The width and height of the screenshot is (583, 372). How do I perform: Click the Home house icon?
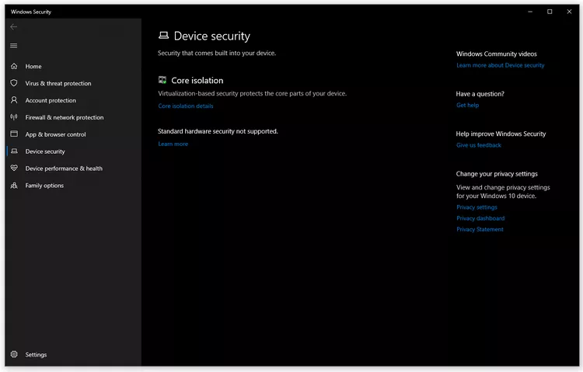tap(14, 66)
